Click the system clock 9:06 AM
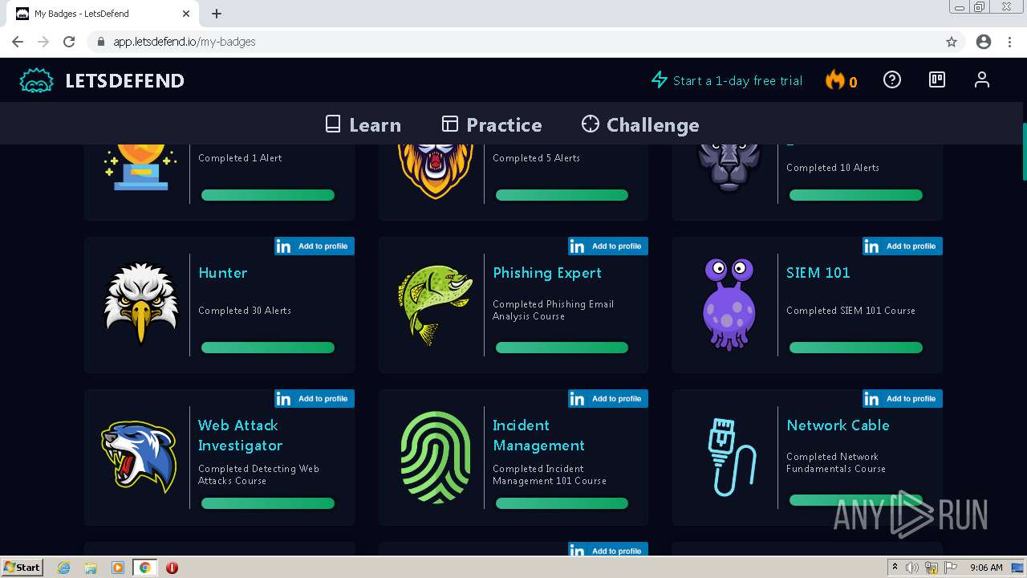Viewport: 1027px width, 578px height. pyautogui.click(x=986, y=568)
